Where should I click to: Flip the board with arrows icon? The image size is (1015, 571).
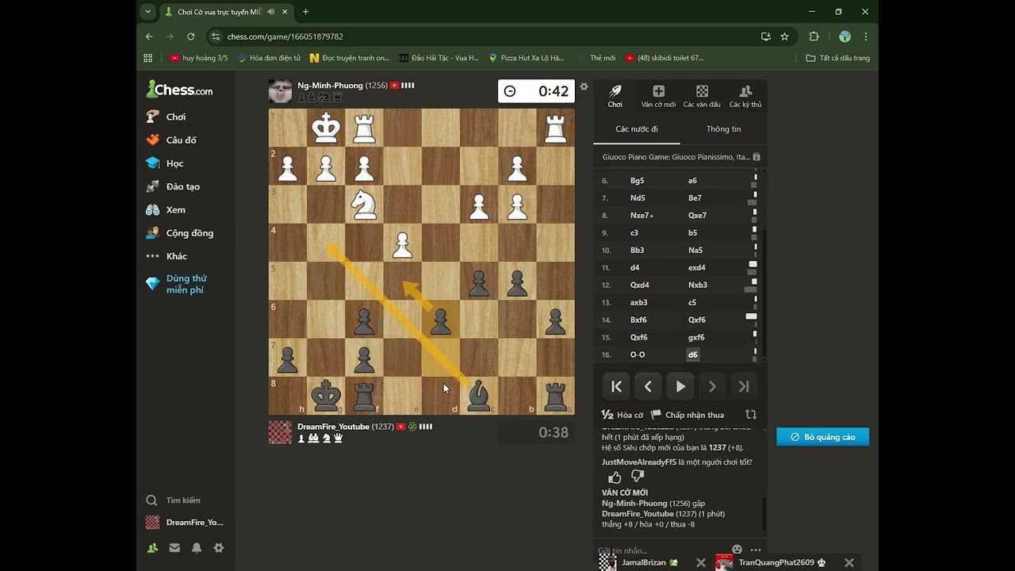point(751,415)
